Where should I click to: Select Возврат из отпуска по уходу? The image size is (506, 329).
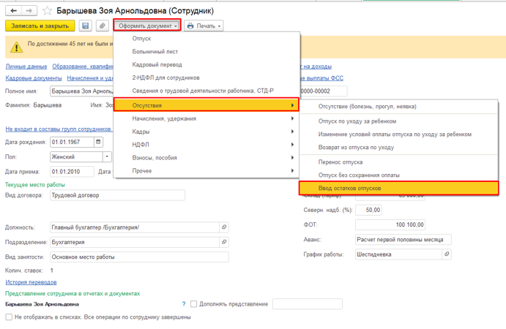pos(399,147)
